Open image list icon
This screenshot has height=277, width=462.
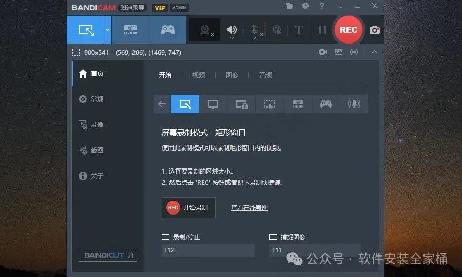[x=338, y=52]
